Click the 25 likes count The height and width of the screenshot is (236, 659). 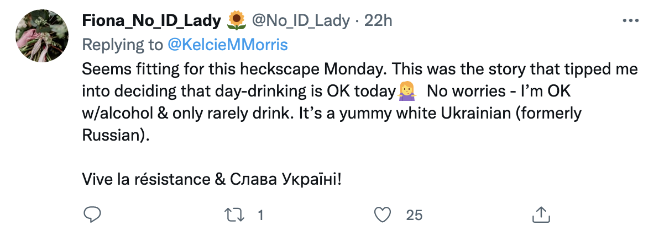pos(414,215)
